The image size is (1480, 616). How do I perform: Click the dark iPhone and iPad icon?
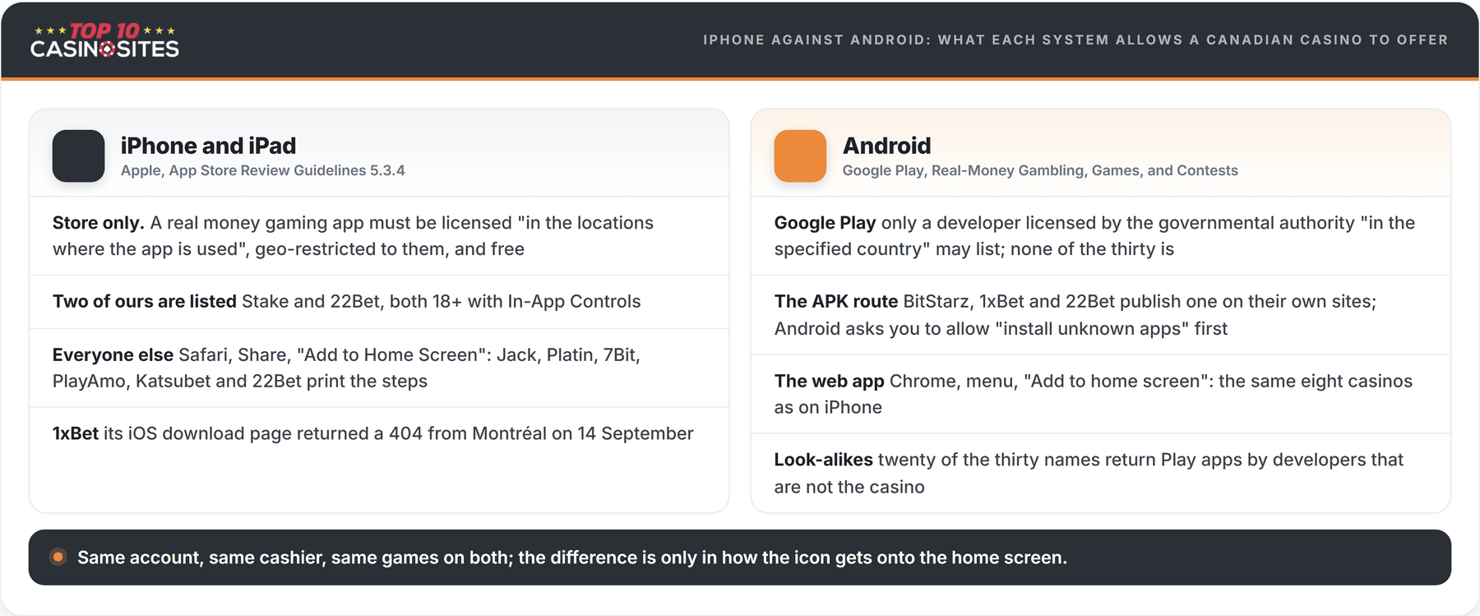coord(78,155)
